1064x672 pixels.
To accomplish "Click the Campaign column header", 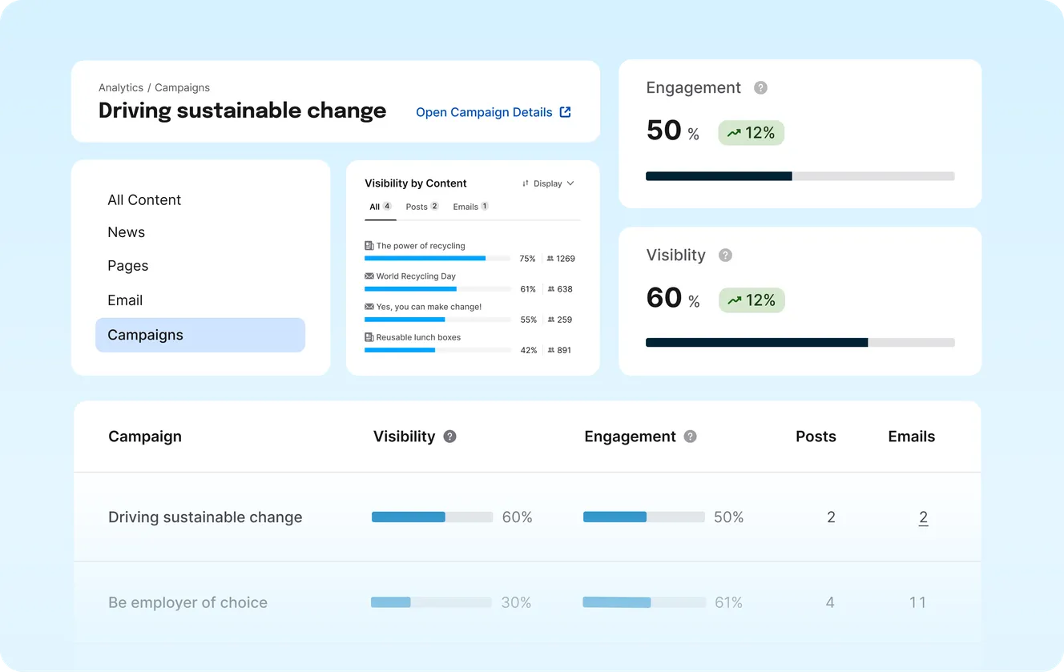I will (145, 437).
